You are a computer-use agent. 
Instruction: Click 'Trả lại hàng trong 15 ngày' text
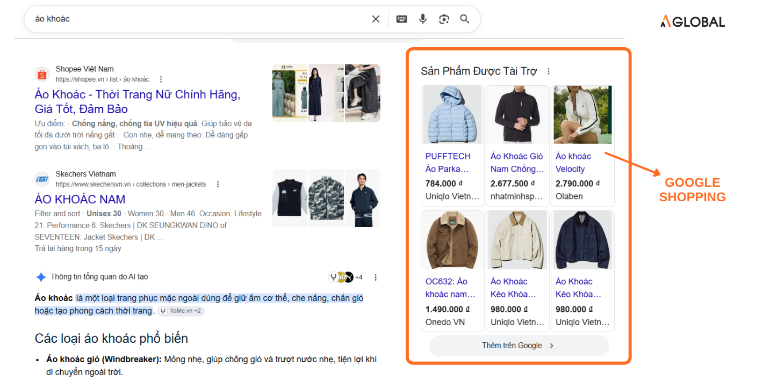tap(78, 249)
